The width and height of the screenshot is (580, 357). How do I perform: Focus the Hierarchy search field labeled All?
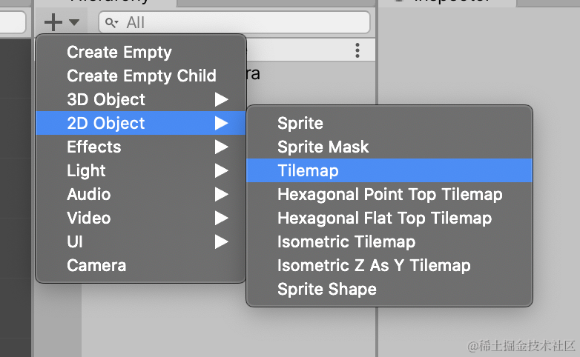(x=234, y=22)
